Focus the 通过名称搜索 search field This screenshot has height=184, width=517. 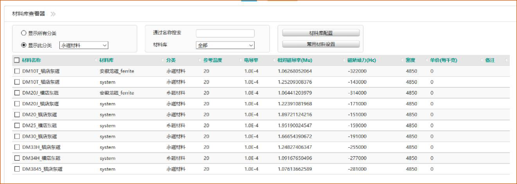tap(225, 33)
